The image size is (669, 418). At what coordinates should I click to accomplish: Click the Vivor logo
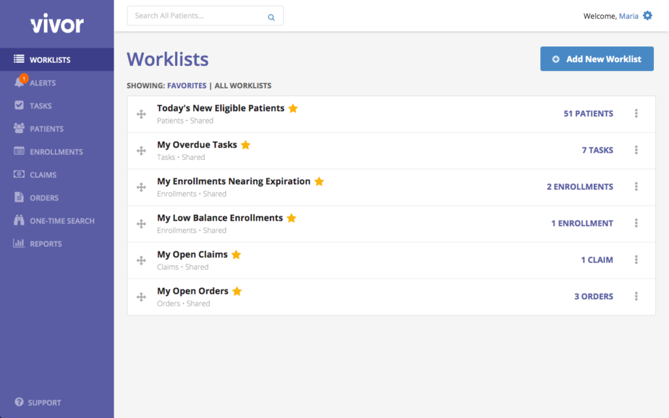[x=57, y=24]
